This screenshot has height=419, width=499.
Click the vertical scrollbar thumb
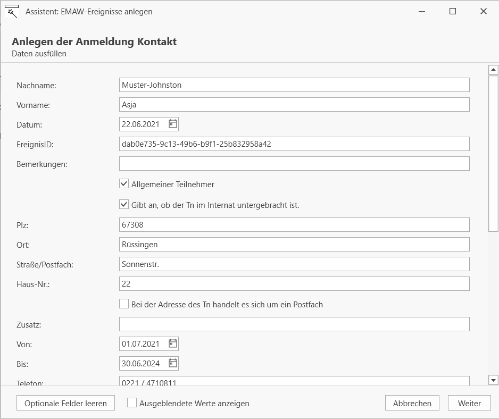[x=493, y=154]
